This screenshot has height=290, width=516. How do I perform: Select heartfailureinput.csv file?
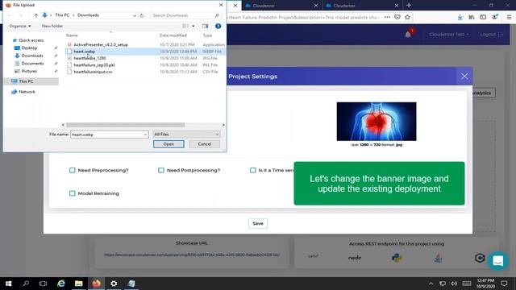pyautogui.click(x=94, y=72)
